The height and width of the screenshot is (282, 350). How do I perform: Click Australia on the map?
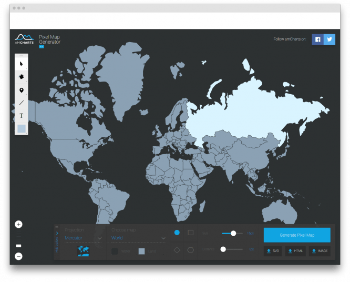tap(280, 212)
